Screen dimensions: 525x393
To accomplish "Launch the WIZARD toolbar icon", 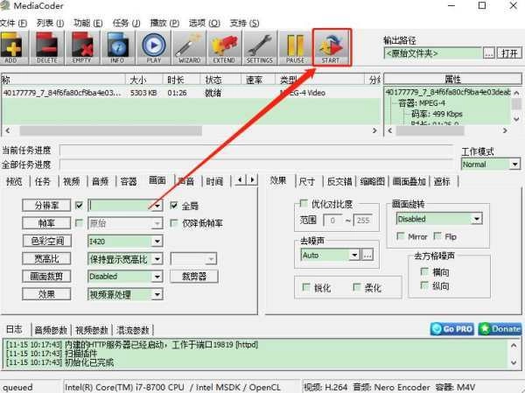I will 188,48.
